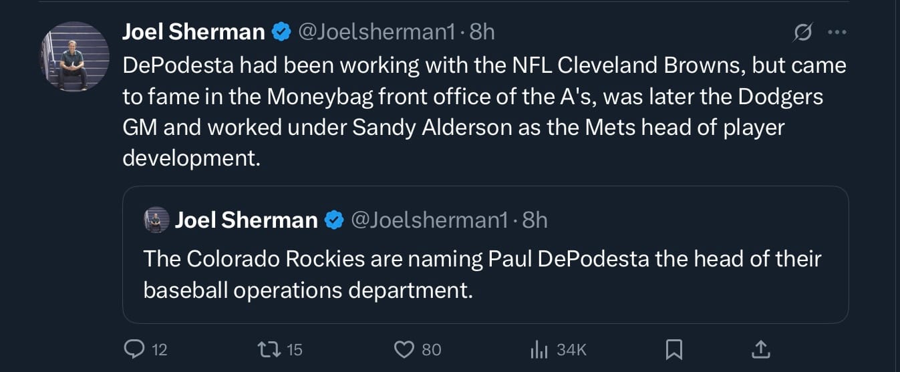900x372 pixels.
Task: Click the 8h timestamp in quoted tweet
Action: click(x=535, y=220)
